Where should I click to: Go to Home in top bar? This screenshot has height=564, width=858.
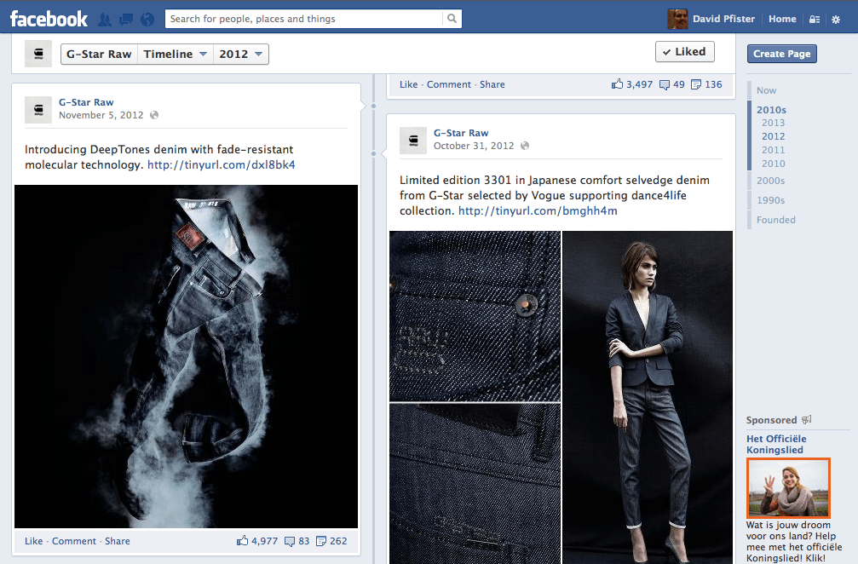781,19
